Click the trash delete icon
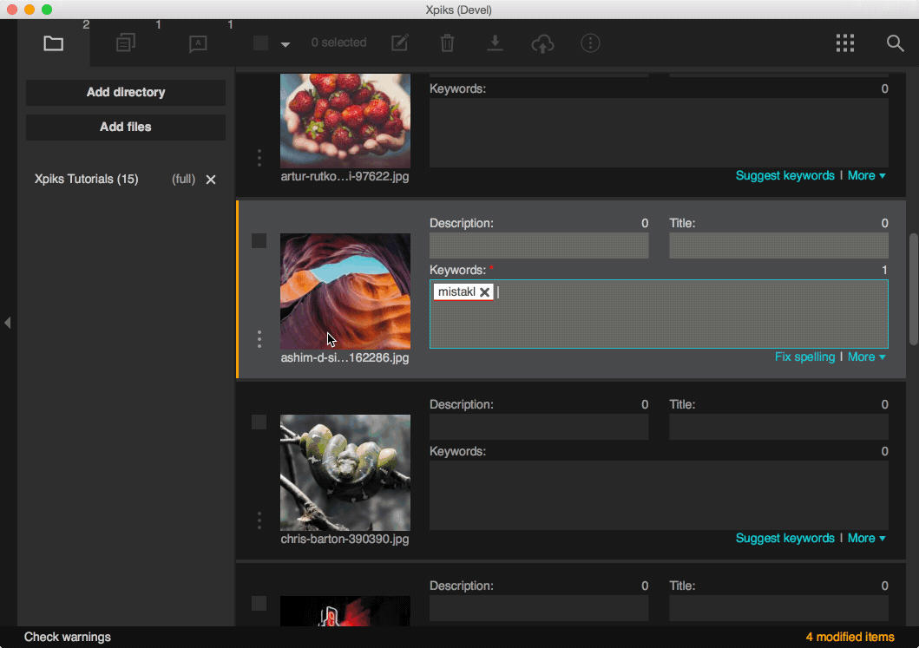 [447, 43]
